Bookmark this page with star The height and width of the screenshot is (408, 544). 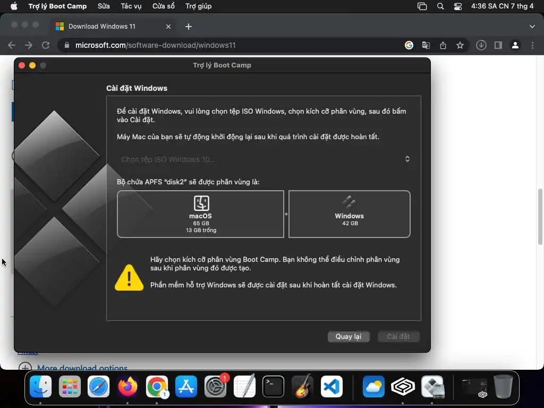(x=460, y=45)
